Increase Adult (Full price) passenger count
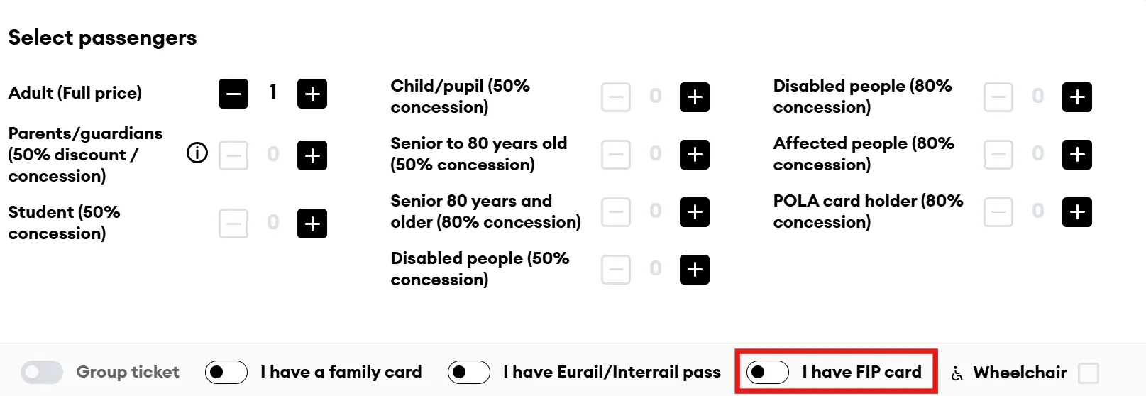This screenshot has height=396, width=1146. pyautogui.click(x=312, y=94)
